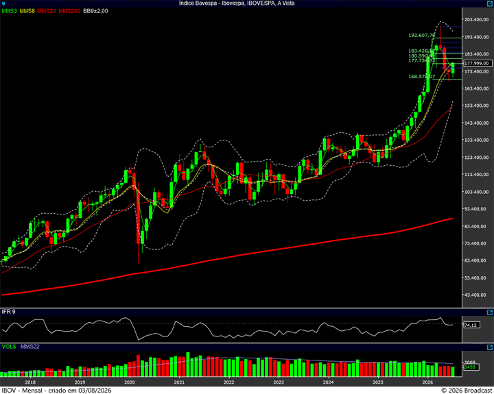Click the 2022 time axis label
Image resolution: width=494 pixels, height=394 pixels.
coord(229,382)
